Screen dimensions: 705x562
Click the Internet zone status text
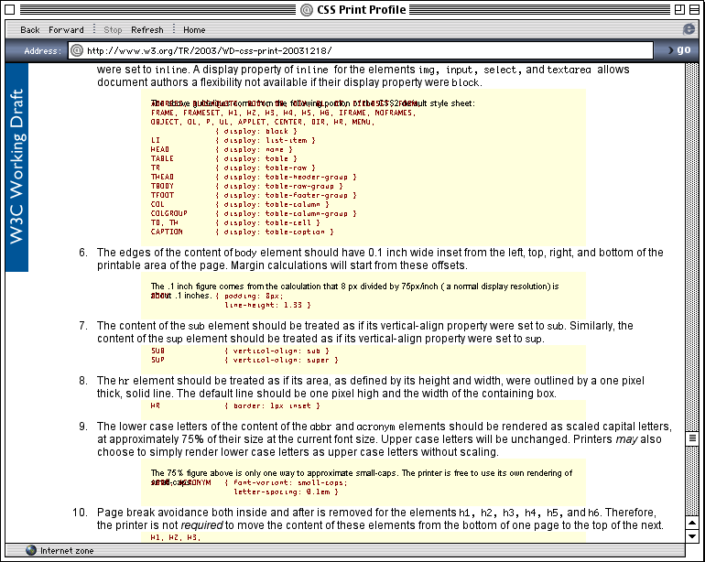[x=68, y=550]
